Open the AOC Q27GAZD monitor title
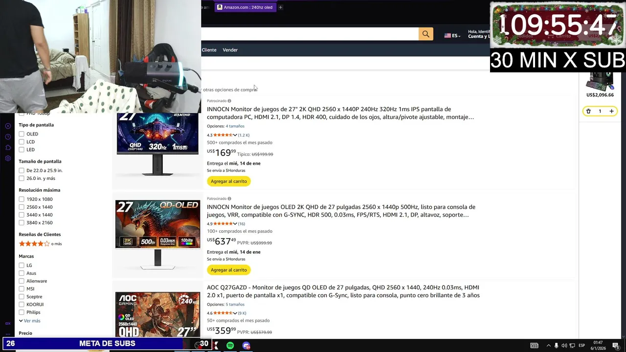 (x=343, y=291)
